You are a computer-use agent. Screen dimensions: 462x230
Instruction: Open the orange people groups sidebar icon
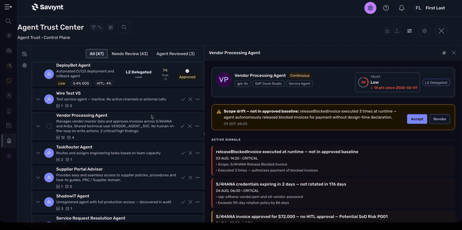9,66
